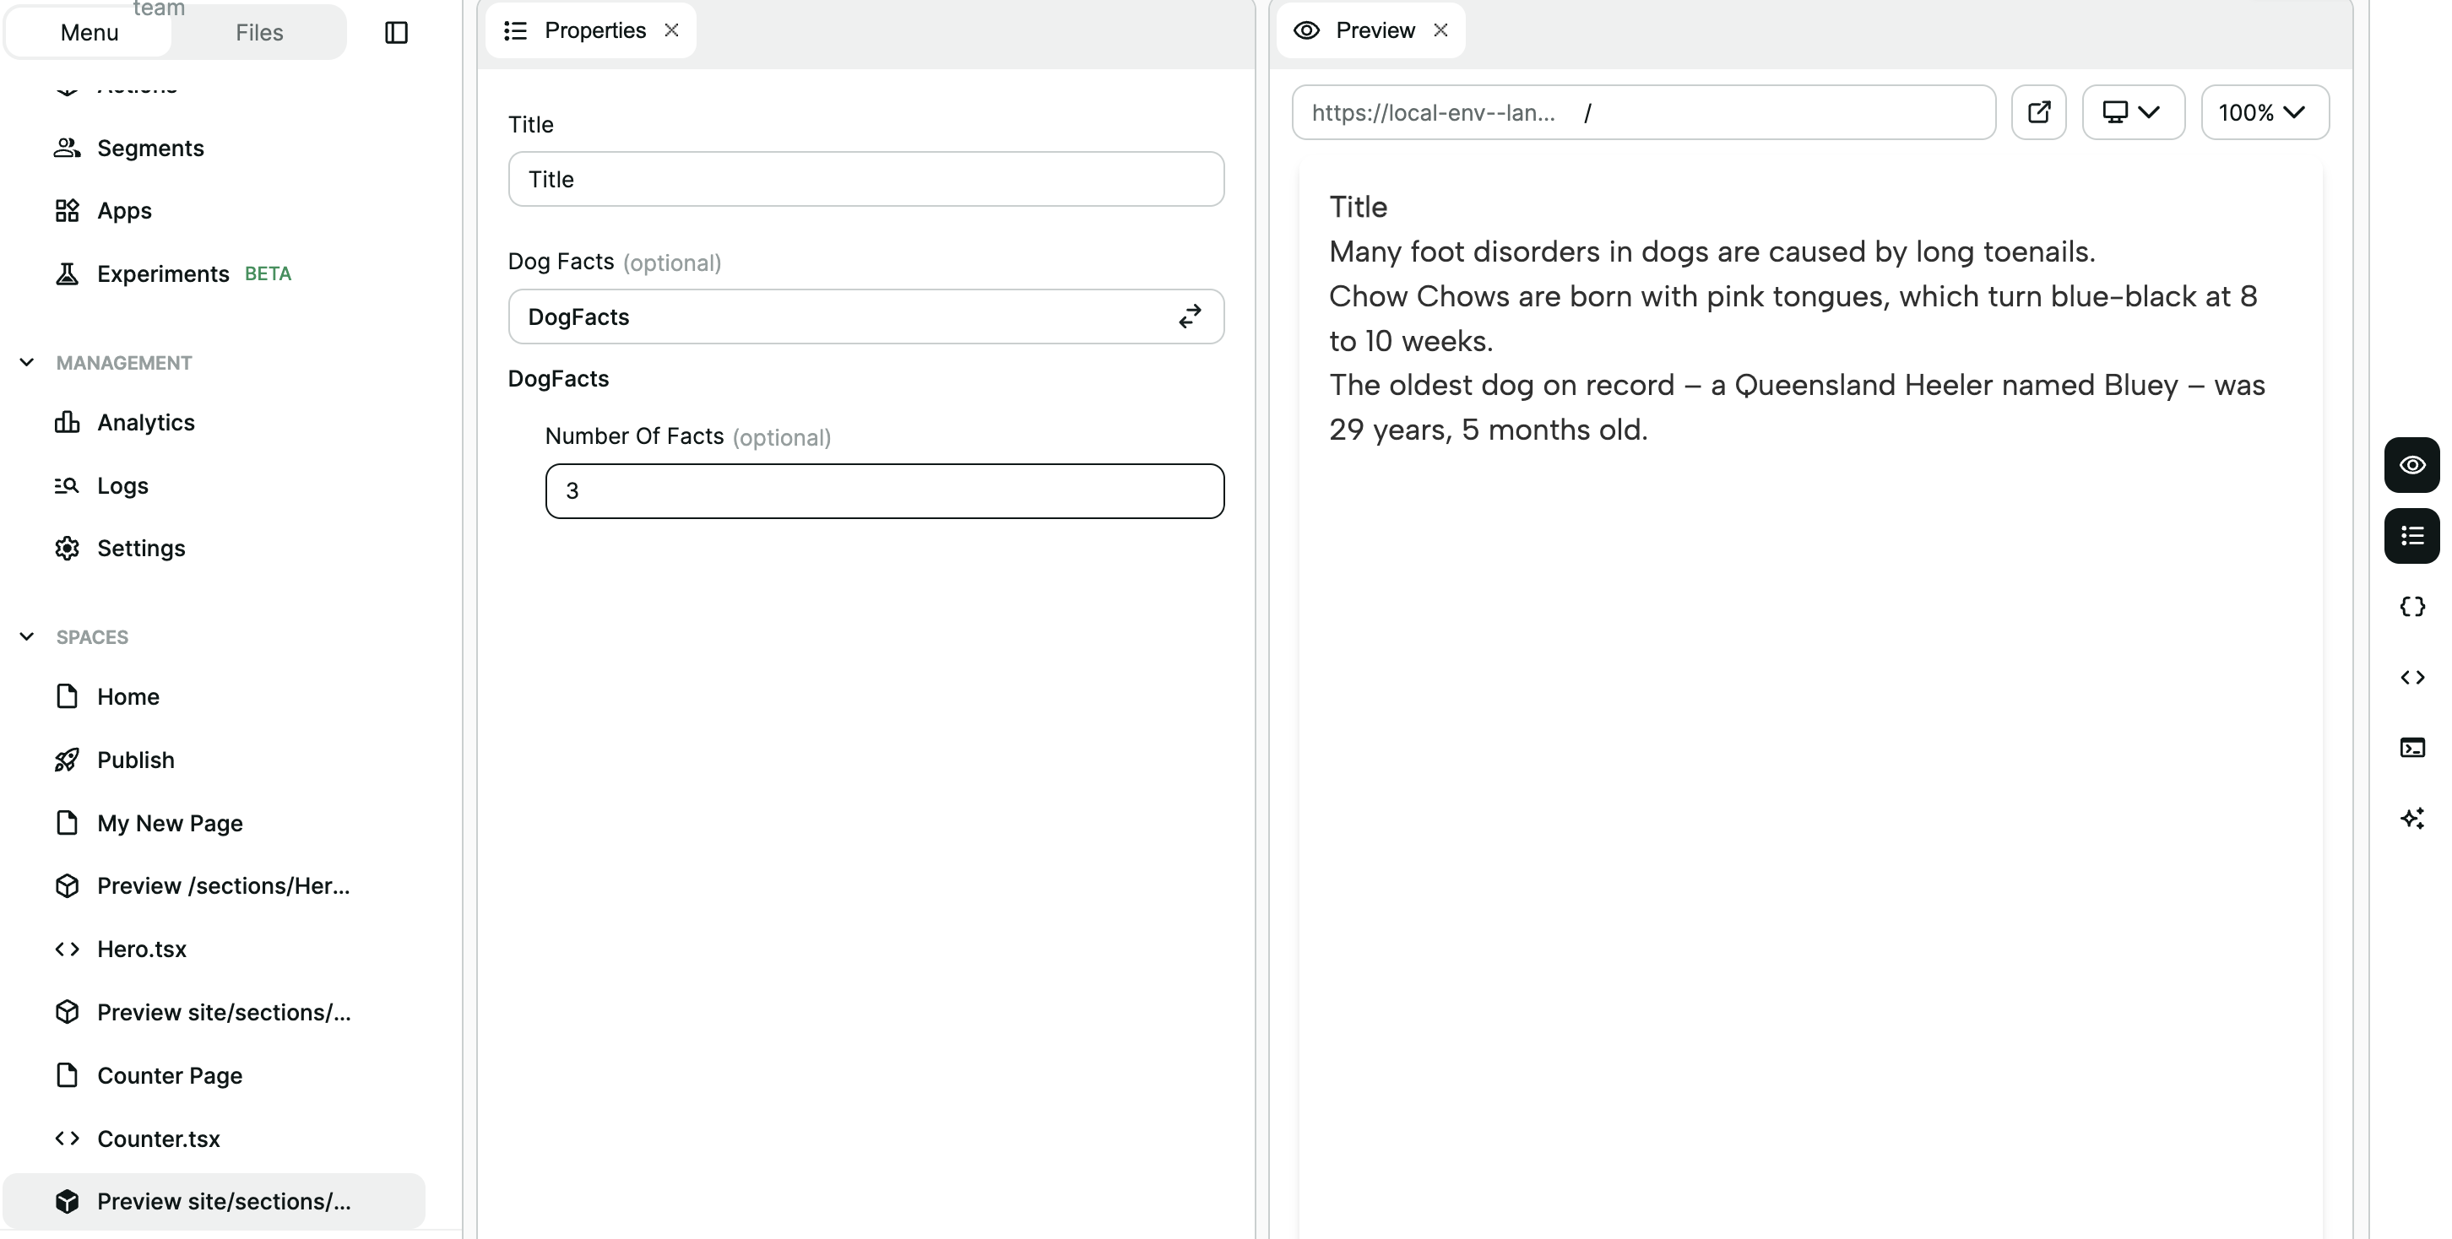Go to Analytics page
Viewport: 2452px width, 1239px height.
coord(145,423)
